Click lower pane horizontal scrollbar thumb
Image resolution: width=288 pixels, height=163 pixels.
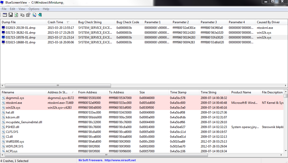pyautogui.click(x=106, y=155)
